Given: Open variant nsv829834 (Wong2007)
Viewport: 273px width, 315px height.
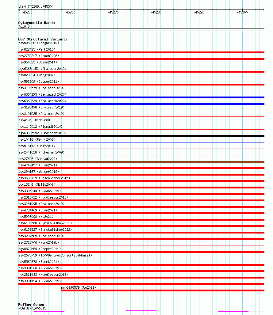Looking at the screenshot, I should [x=37, y=75].
